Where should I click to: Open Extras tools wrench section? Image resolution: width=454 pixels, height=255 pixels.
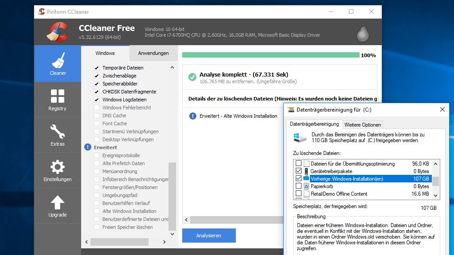pyautogui.click(x=58, y=135)
